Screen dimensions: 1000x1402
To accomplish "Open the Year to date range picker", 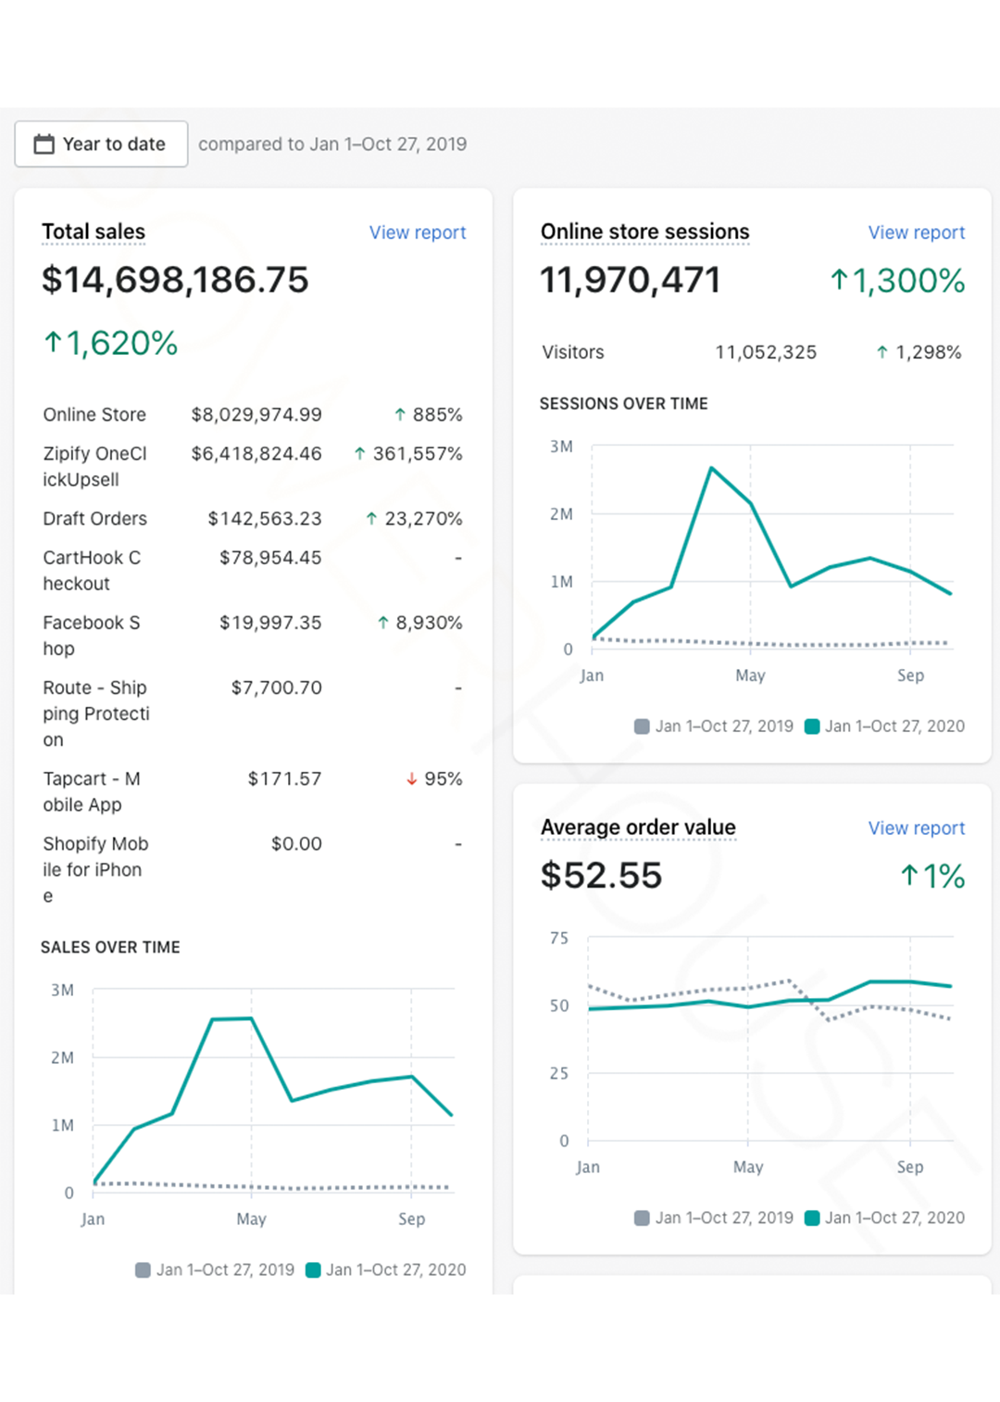I will tap(101, 145).
